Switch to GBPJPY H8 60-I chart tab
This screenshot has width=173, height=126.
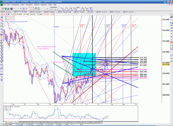tap(50, 12)
